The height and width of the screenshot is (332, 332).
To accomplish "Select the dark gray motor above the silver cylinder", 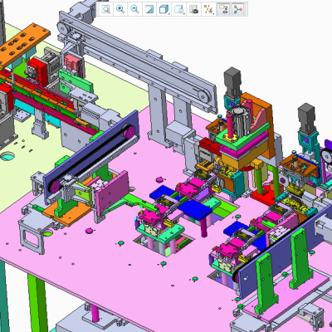I will [232, 81].
